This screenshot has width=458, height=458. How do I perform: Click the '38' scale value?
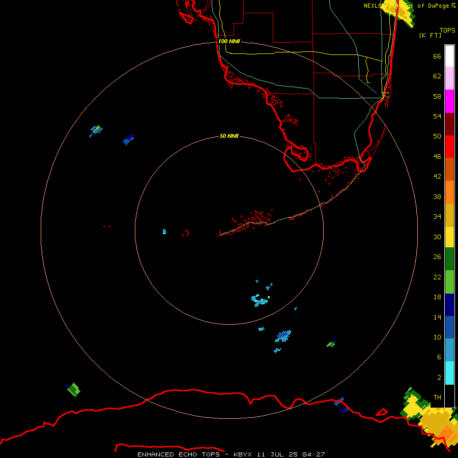(437, 197)
